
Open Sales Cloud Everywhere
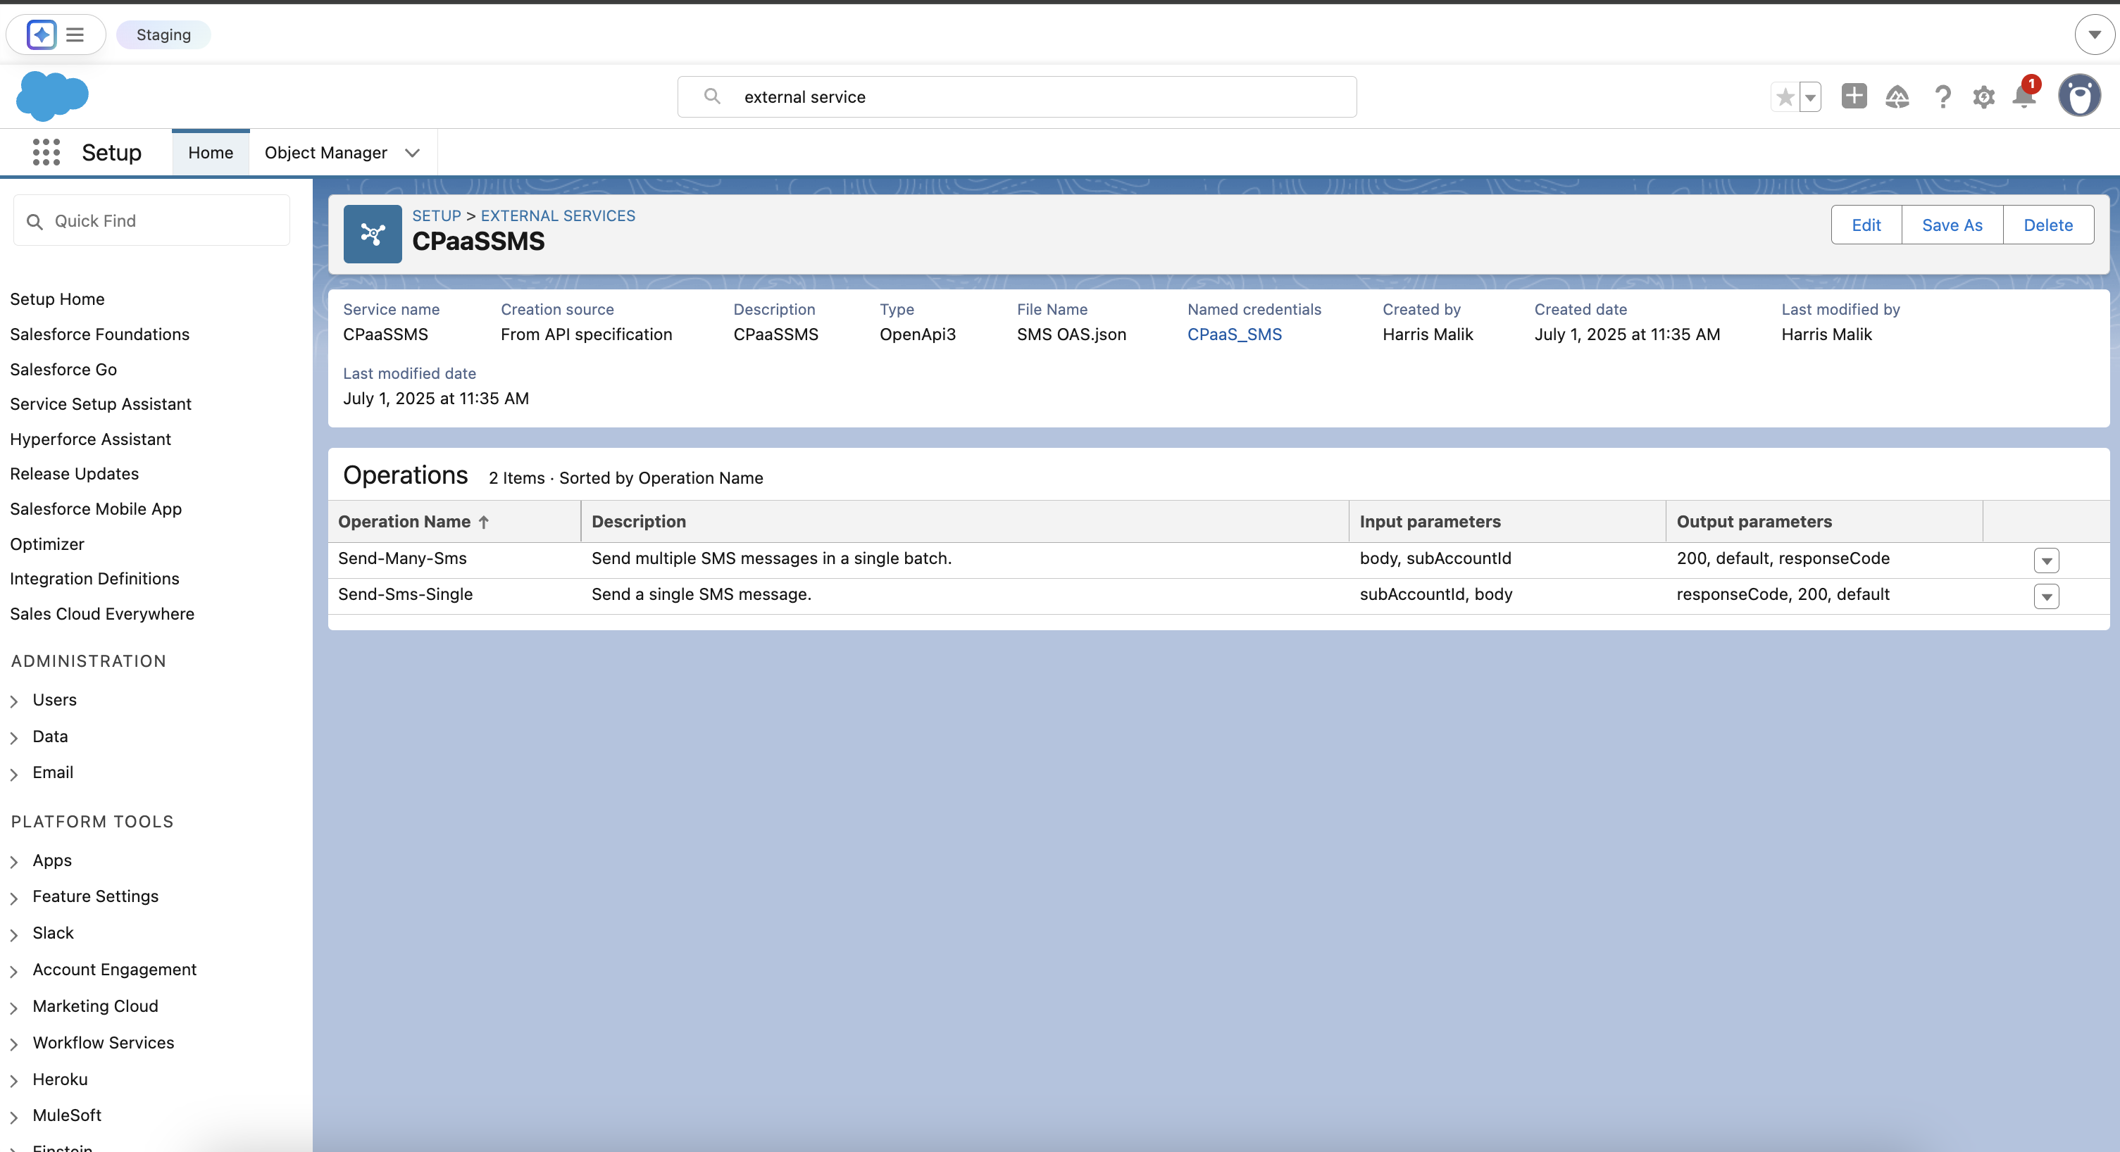coord(102,614)
